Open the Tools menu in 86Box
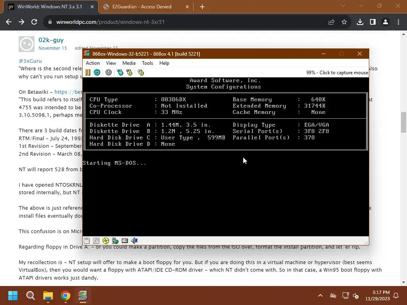Image resolution: width=407 pixels, height=305 pixels. (x=147, y=63)
